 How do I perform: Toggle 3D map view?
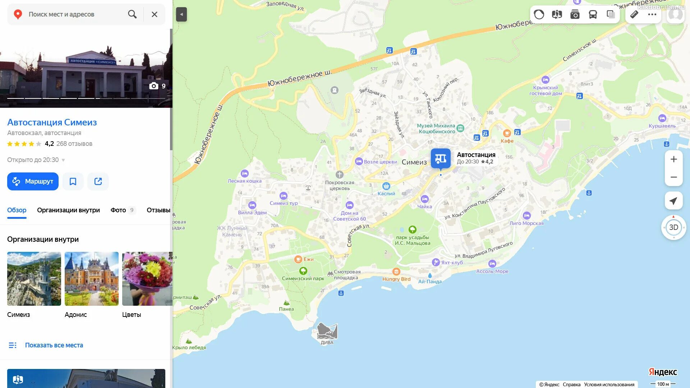(x=673, y=227)
